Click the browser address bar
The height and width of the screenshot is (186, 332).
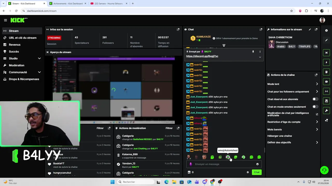click(156, 11)
